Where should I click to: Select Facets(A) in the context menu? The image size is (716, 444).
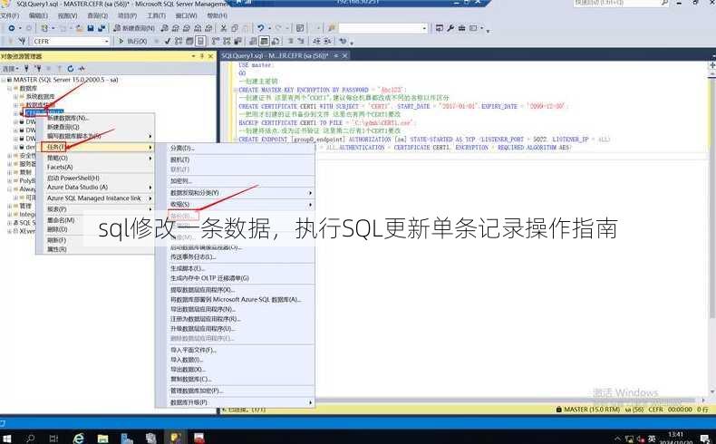(96, 167)
